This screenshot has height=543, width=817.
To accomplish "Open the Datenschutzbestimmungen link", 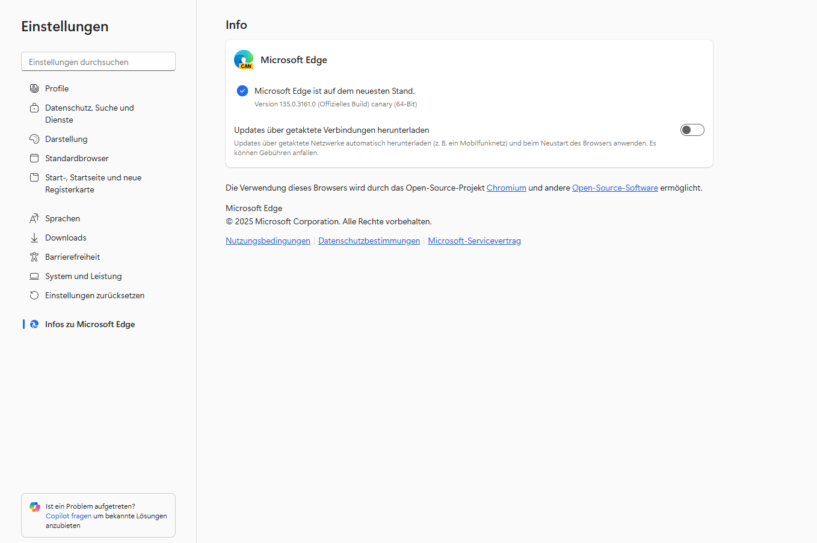I will 369,241.
